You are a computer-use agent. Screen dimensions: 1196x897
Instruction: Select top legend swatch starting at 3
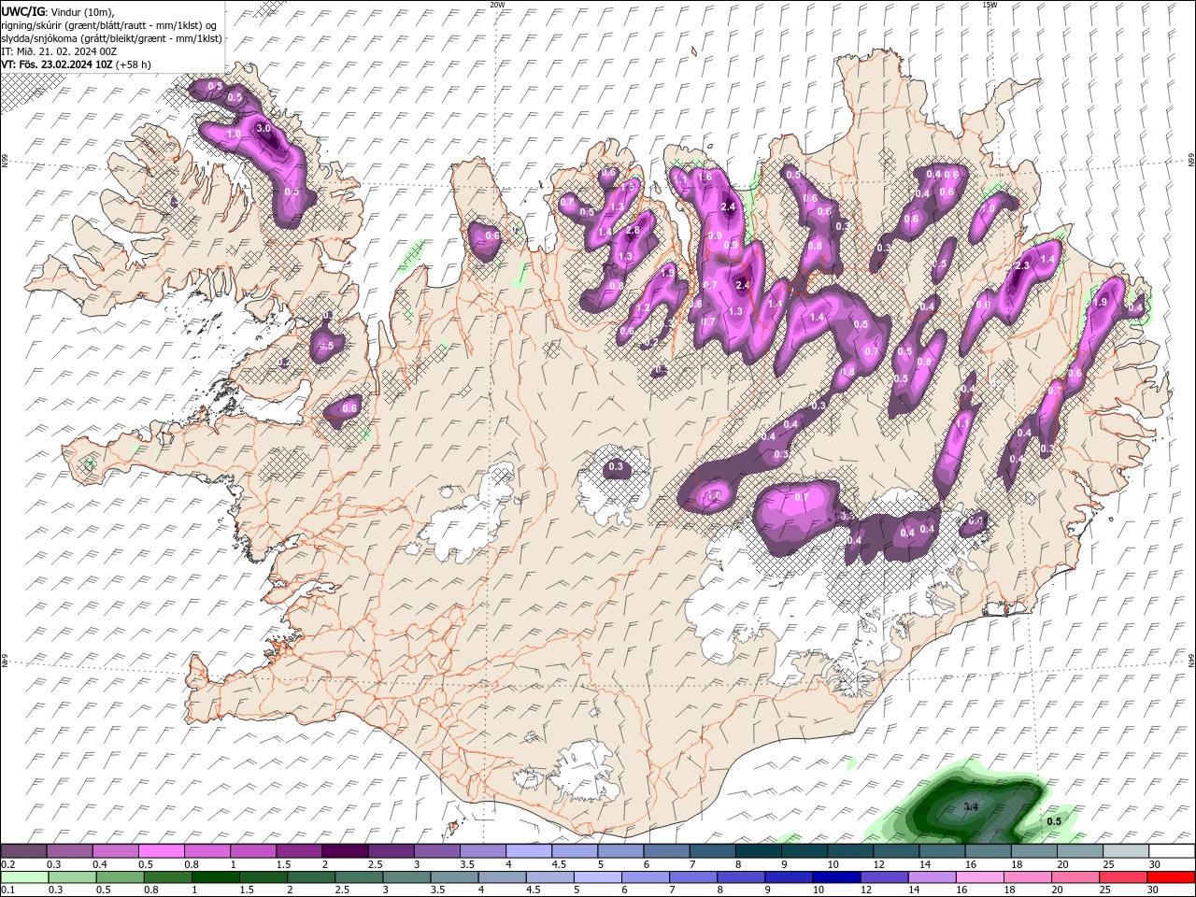(437, 851)
